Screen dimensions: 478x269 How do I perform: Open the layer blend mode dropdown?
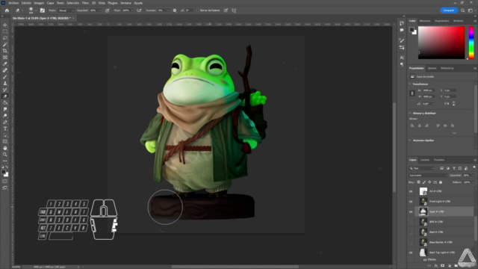tap(428, 176)
